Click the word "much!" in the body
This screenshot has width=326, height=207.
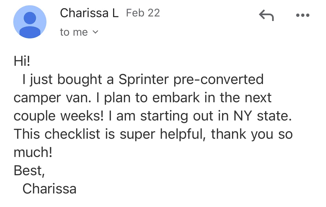33,153
